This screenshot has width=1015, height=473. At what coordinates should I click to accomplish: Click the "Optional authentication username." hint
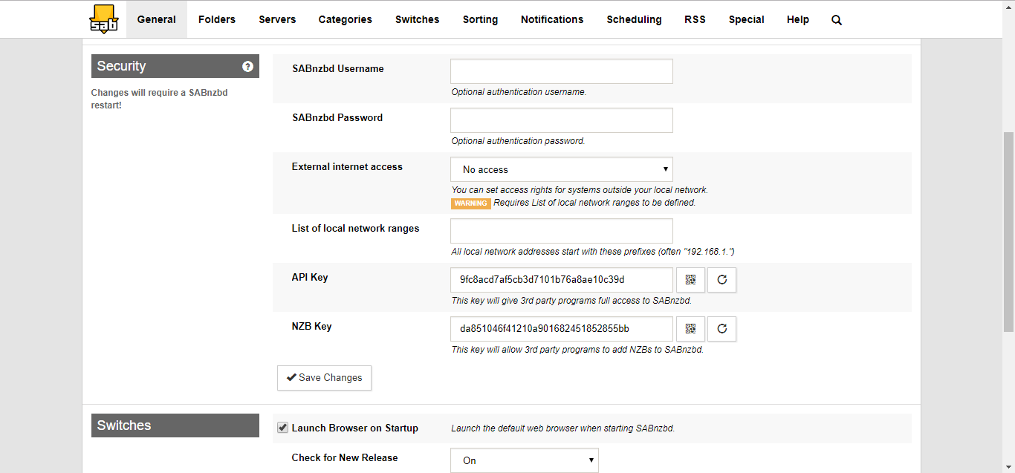coord(519,92)
